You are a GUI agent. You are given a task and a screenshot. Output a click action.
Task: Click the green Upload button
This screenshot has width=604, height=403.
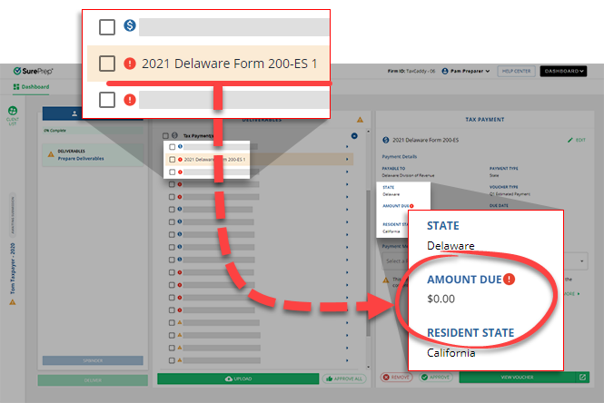point(238,378)
